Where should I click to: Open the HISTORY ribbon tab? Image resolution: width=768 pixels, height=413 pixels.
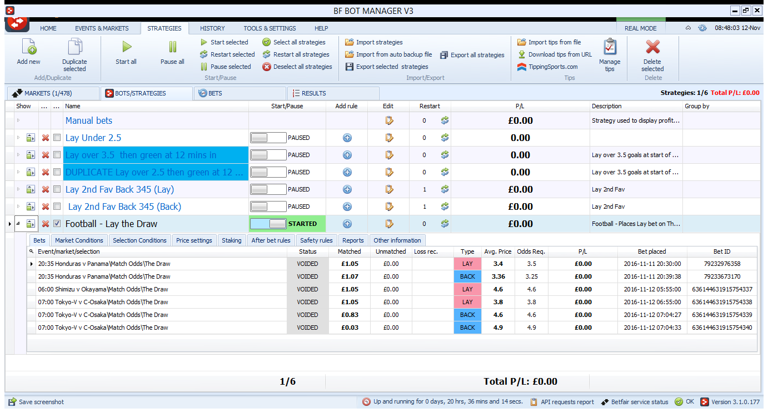tap(212, 28)
